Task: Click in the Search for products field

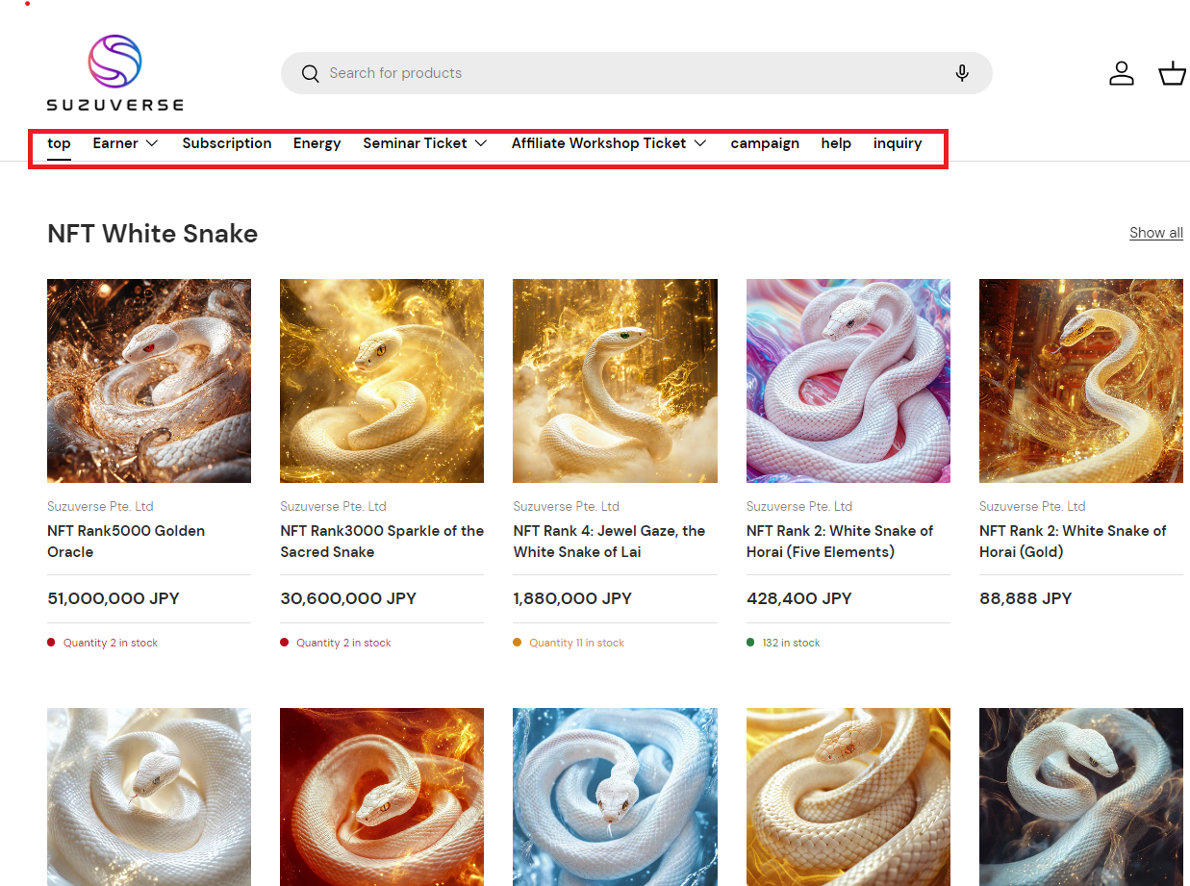Action: (x=625, y=74)
